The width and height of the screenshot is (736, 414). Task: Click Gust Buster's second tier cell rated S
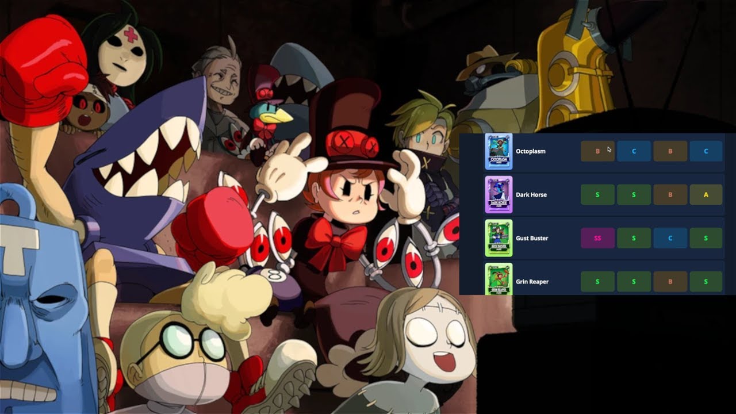tap(634, 238)
